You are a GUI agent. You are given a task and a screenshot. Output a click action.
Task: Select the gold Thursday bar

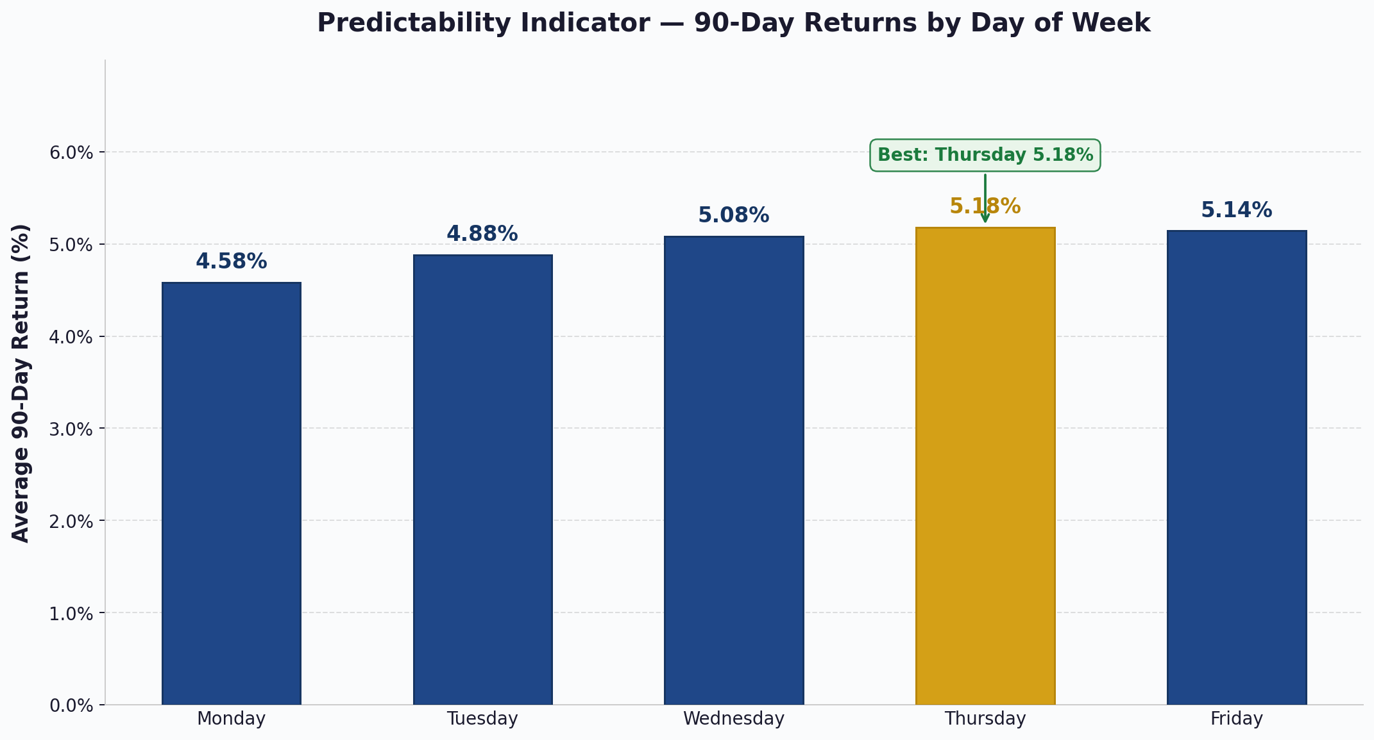click(985, 466)
